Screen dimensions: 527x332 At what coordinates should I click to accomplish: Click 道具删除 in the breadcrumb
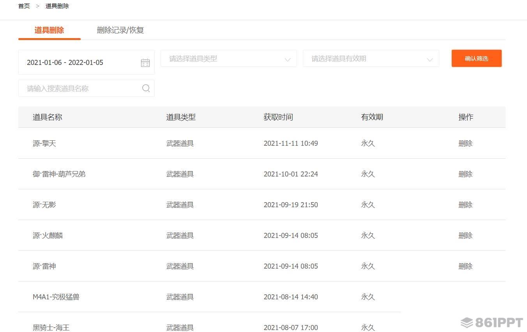click(x=57, y=6)
